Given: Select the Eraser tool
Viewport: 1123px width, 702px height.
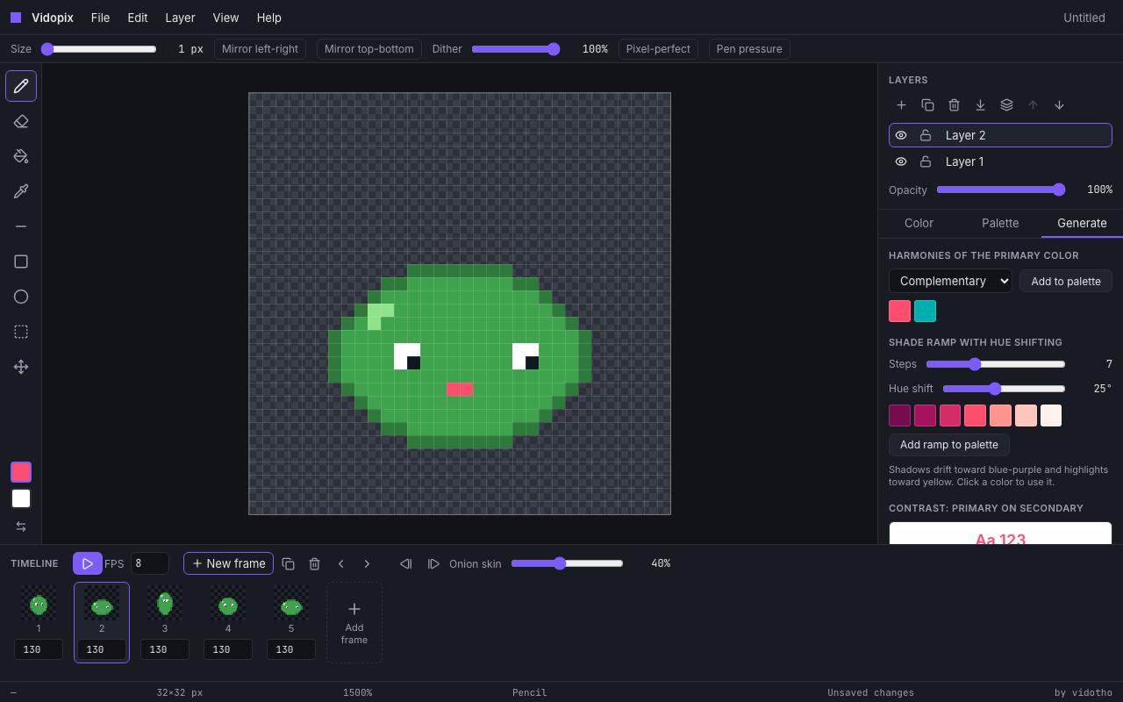Looking at the screenshot, I should 21,121.
